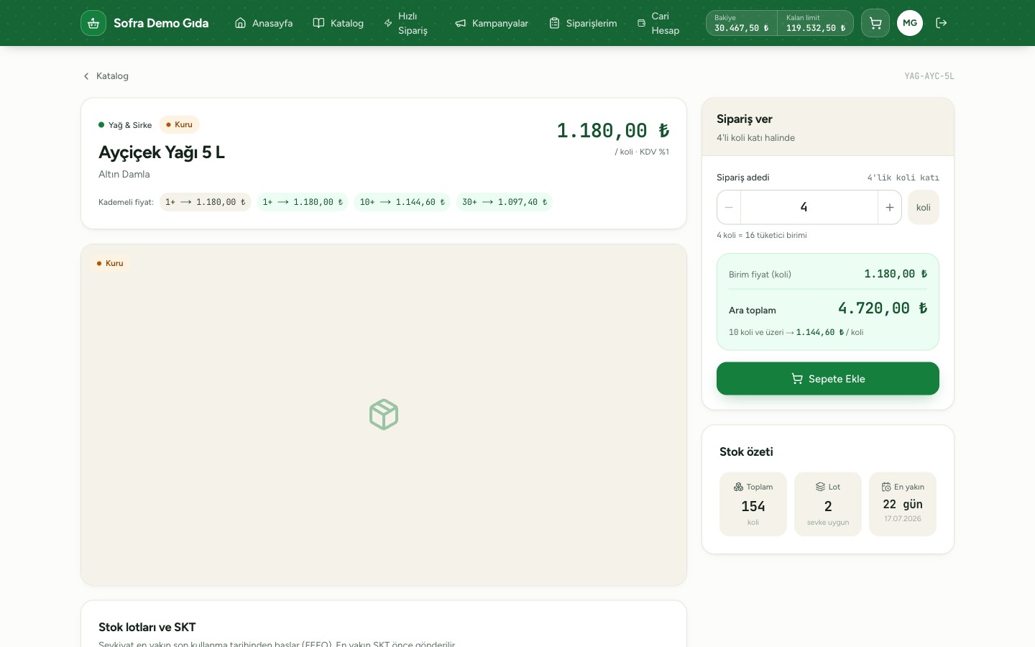
Task: Click the Kuru badge on product image
Action: pyautogui.click(x=110, y=263)
